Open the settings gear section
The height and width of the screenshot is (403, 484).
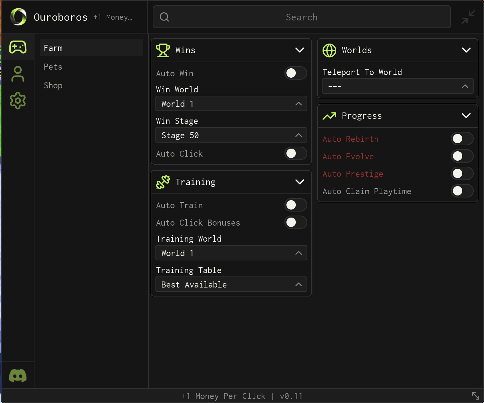click(x=18, y=101)
